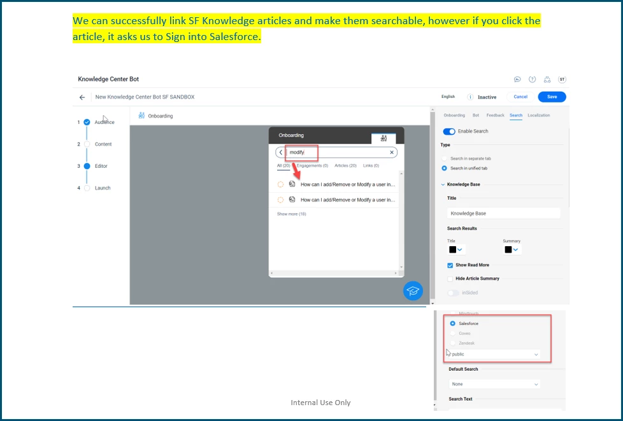Toggle the Enable Search switch
Image resolution: width=623 pixels, height=421 pixels.
tap(449, 132)
